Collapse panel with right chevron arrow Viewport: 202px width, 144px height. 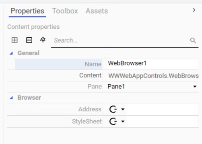pos(194,10)
